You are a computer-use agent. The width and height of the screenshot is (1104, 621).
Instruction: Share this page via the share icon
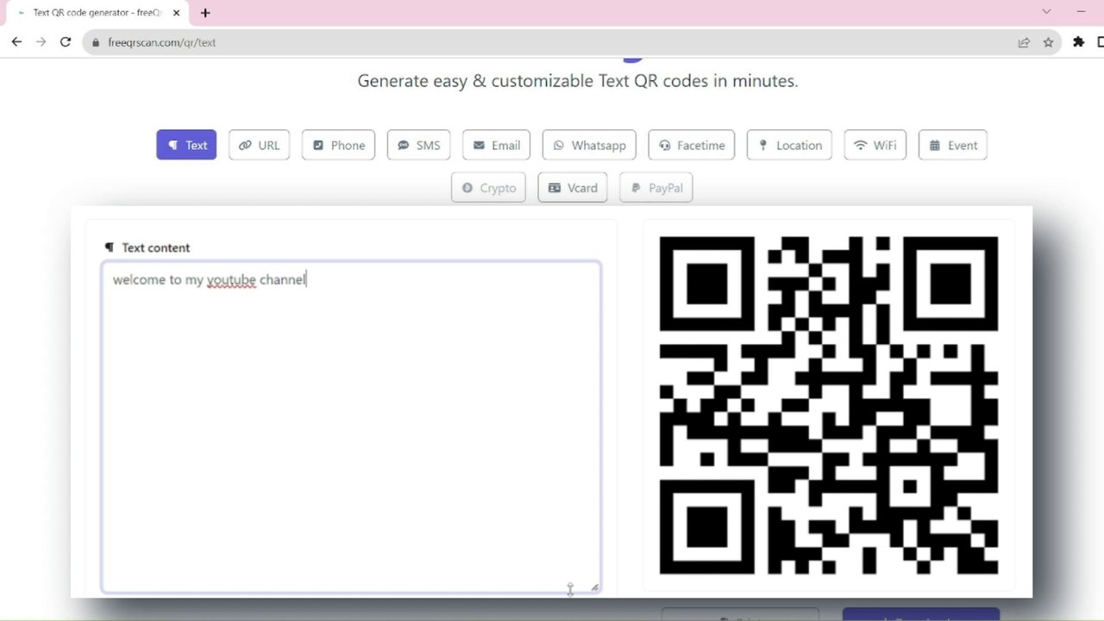[1024, 41]
